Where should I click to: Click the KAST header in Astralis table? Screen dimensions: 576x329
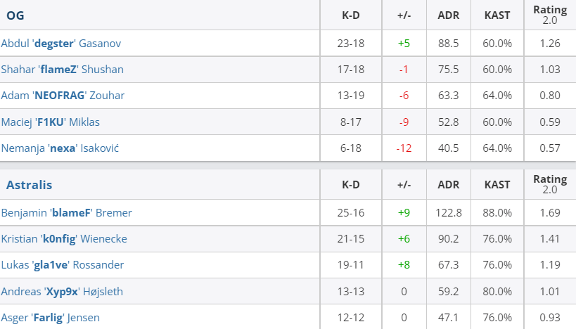coord(497,185)
